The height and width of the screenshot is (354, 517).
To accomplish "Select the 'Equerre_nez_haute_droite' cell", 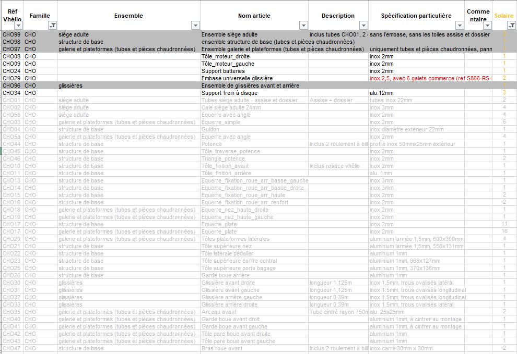I will tap(254, 210).
